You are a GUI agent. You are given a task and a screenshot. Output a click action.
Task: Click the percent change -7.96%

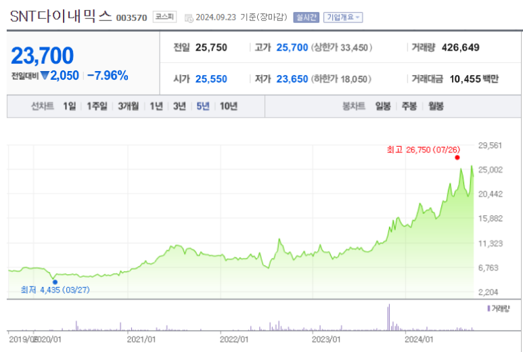click(x=108, y=76)
